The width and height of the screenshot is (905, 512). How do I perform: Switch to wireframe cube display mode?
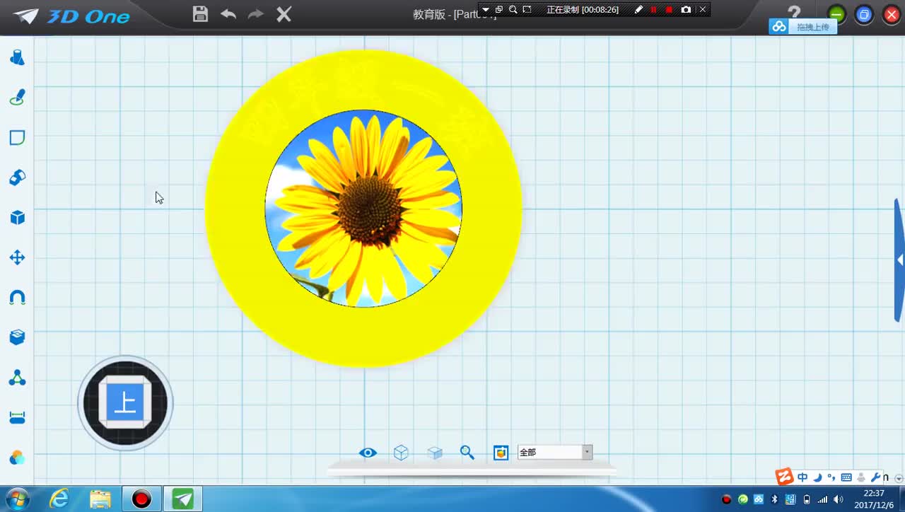[401, 453]
